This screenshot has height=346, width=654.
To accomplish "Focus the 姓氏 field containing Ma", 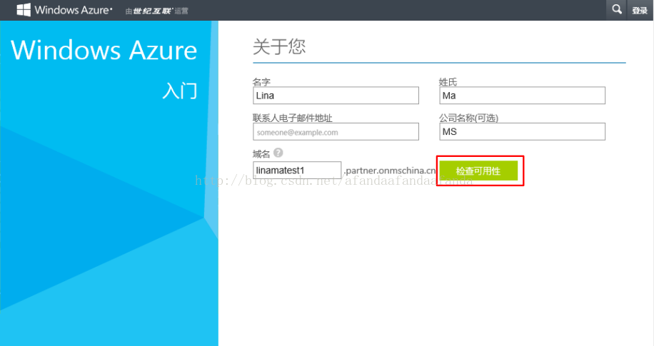I will click(522, 96).
